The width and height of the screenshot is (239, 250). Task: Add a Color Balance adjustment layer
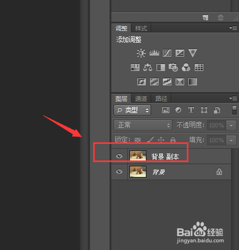tap(147, 68)
